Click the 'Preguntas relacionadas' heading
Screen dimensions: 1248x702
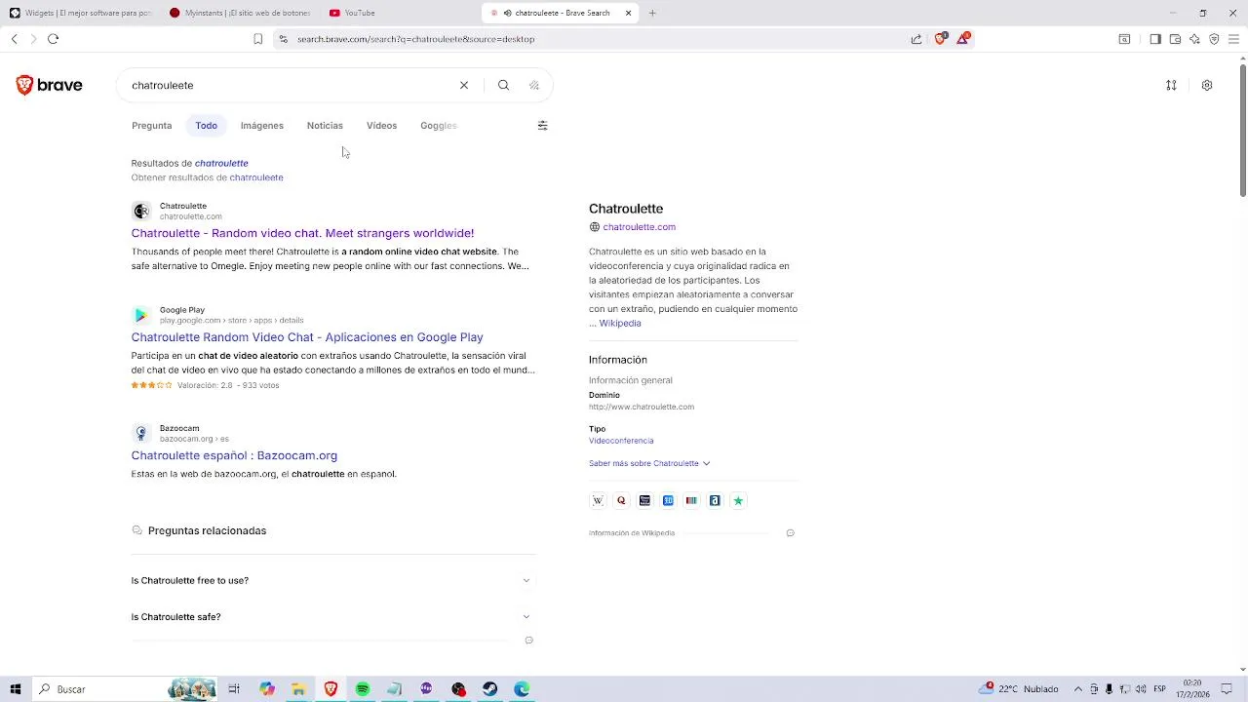tap(207, 530)
